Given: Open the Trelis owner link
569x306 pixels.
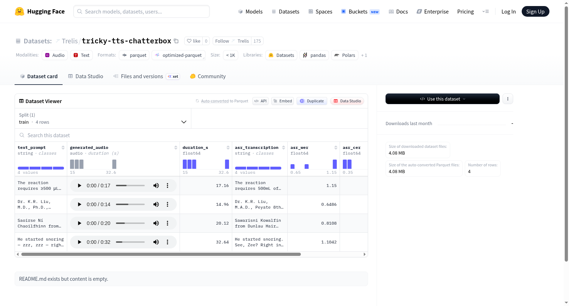Looking at the screenshot, I should click(70, 41).
